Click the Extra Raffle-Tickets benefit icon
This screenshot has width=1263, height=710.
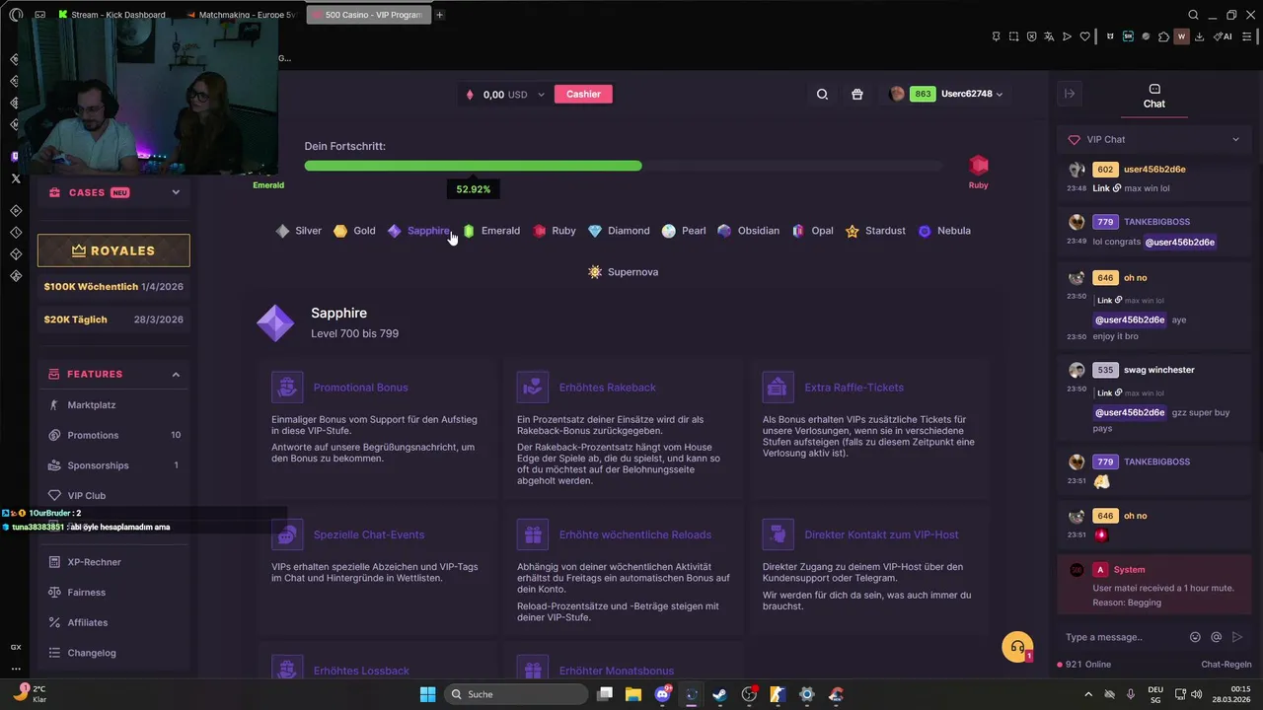[x=779, y=388]
